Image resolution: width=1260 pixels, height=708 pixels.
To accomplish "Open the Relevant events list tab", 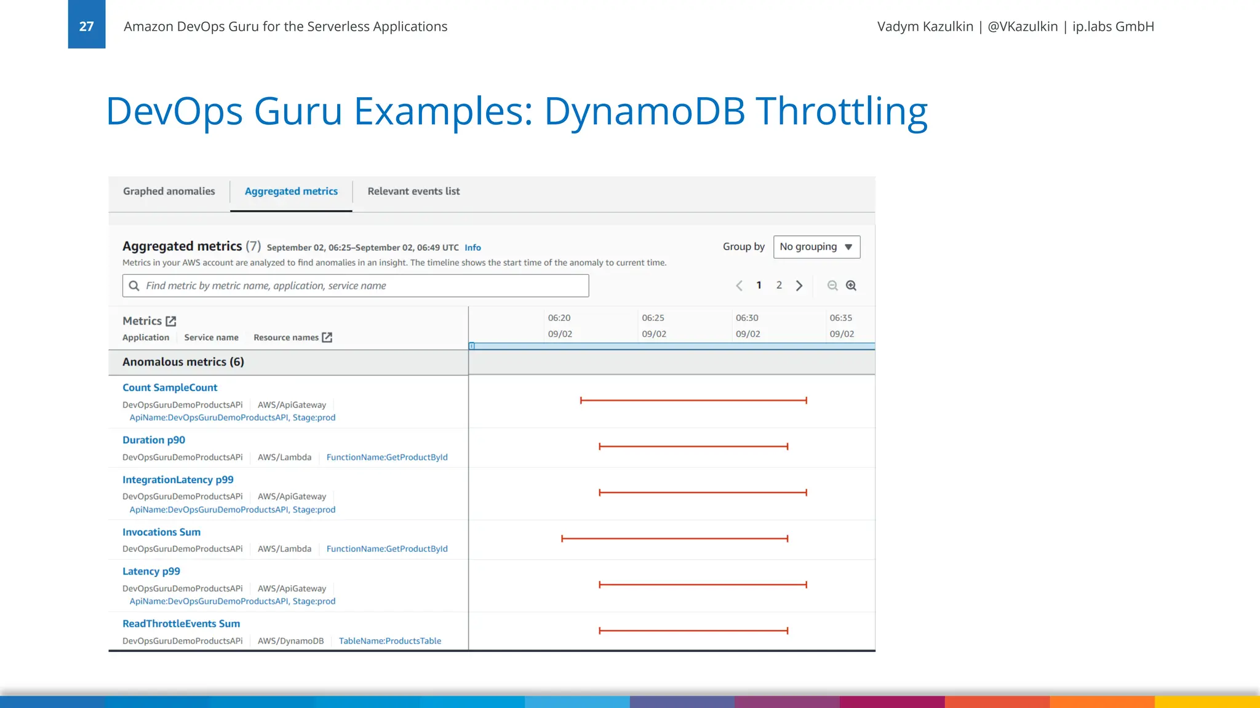I will (413, 191).
